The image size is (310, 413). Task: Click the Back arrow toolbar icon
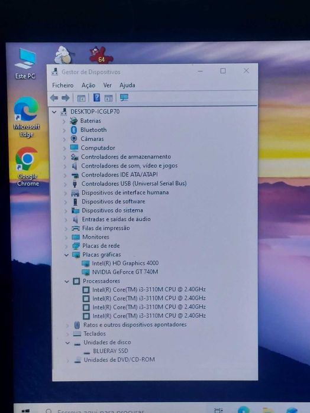click(54, 98)
